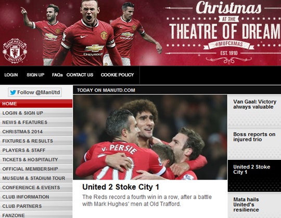Viewport: 281px width, 218px height.
Task: Click the Twitter bird icon
Action: [13, 92]
